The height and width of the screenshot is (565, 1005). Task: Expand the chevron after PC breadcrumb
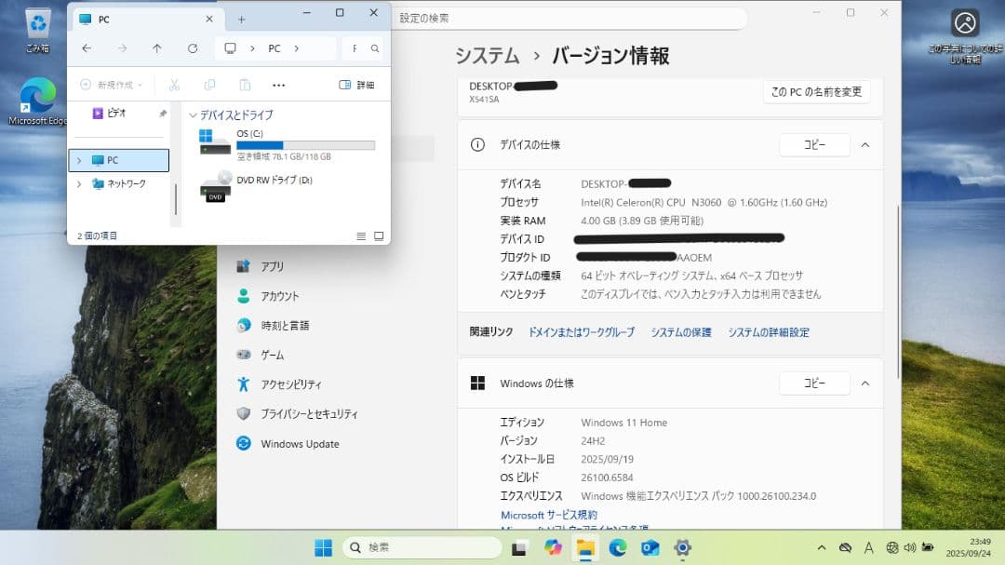[x=296, y=48]
